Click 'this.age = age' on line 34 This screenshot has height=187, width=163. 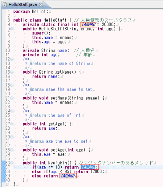[49, 154]
